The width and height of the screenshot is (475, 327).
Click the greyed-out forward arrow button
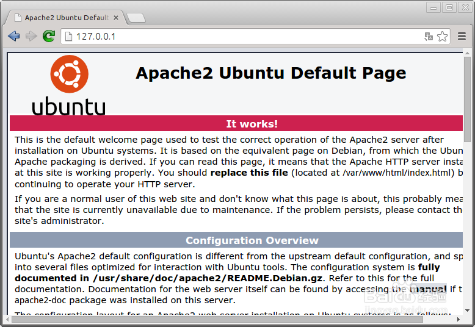[x=31, y=37]
